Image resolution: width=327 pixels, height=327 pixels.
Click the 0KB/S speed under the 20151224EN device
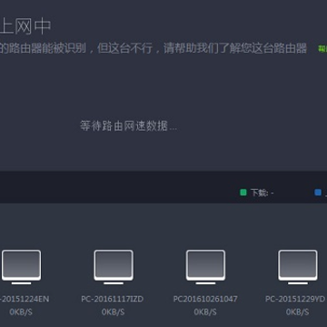pyautogui.click(x=21, y=312)
